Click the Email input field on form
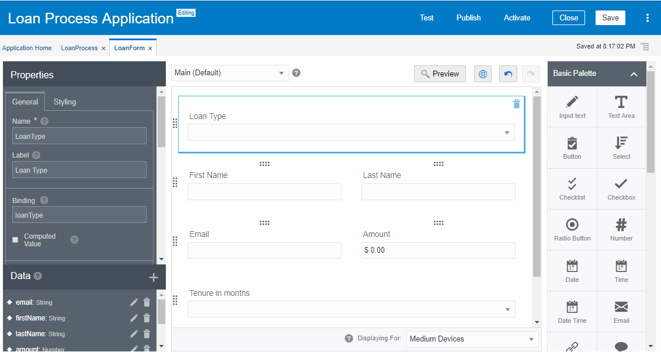 click(x=265, y=250)
